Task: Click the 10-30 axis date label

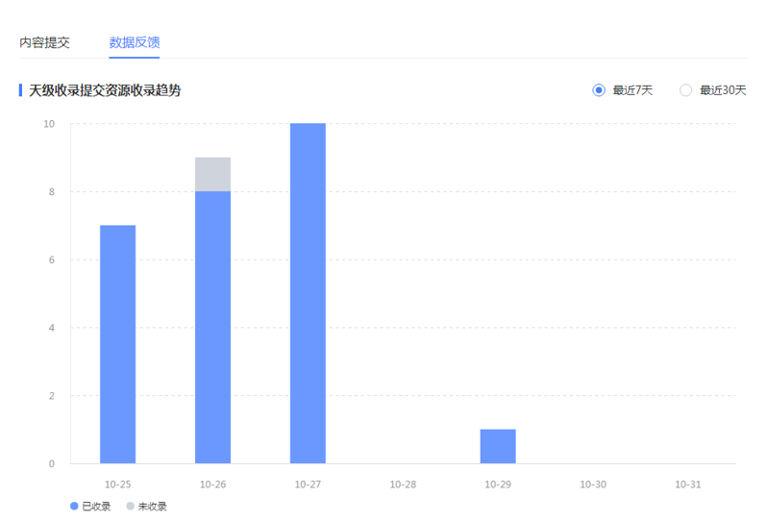Action: [593, 484]
